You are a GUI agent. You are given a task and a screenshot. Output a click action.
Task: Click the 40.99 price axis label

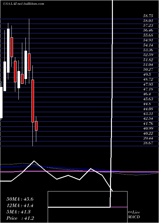click(x=148, y=128)
